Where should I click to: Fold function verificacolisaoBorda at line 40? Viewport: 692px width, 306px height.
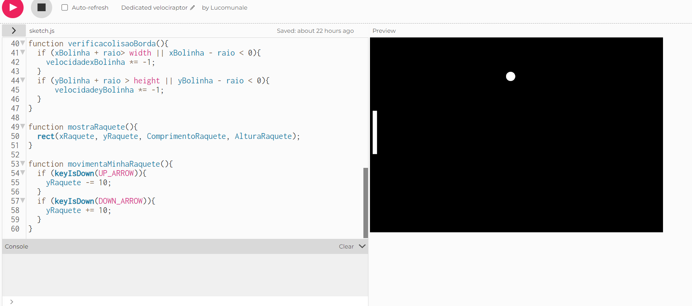23,43
